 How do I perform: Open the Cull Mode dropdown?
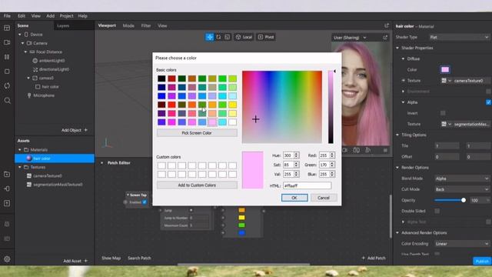coord(462,189)
